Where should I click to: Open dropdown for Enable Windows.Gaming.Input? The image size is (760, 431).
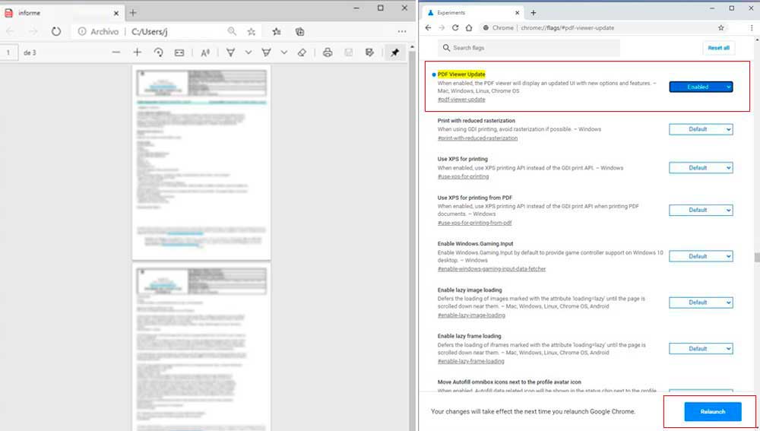pos(701,256)
